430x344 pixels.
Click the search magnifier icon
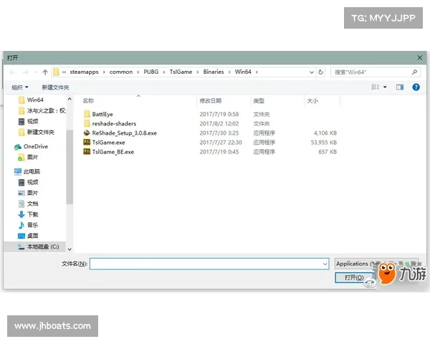coord(414,72)
